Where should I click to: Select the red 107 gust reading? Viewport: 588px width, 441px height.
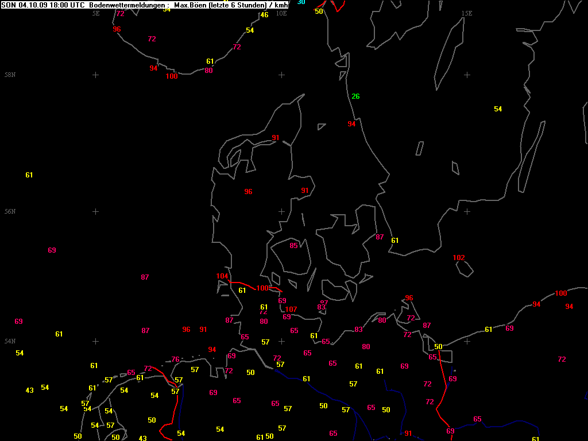coord(291,310)
